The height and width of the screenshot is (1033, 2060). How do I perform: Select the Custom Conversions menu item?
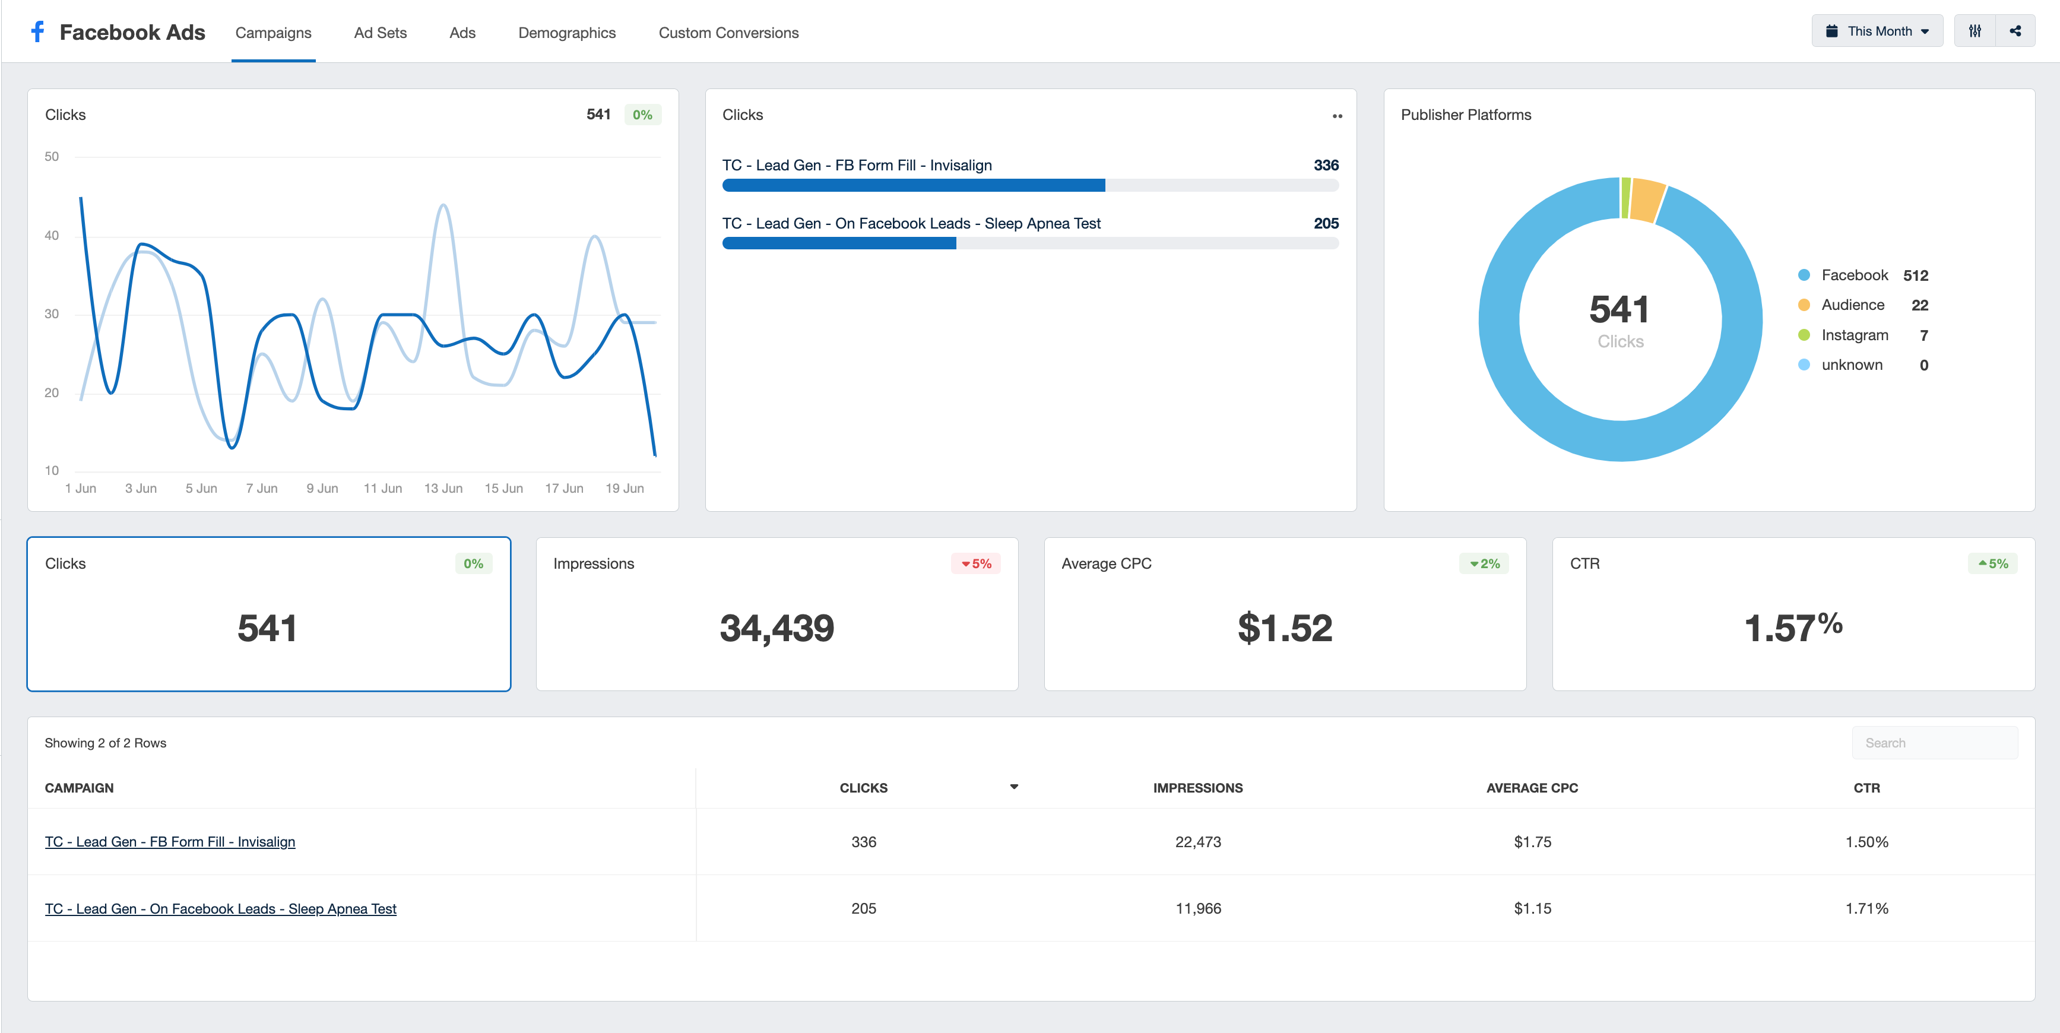[x=728, y=31]
